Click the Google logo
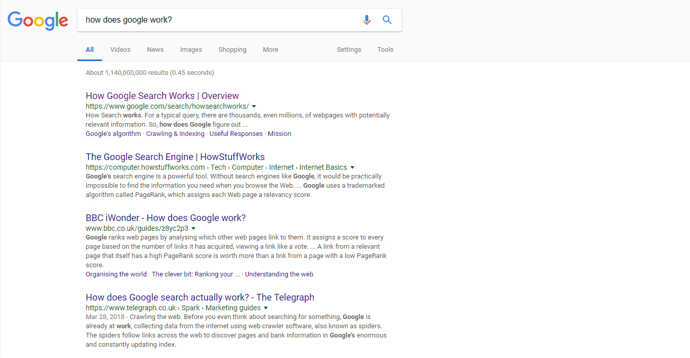This screenshot has height=358, width=690. click(37, 21)
